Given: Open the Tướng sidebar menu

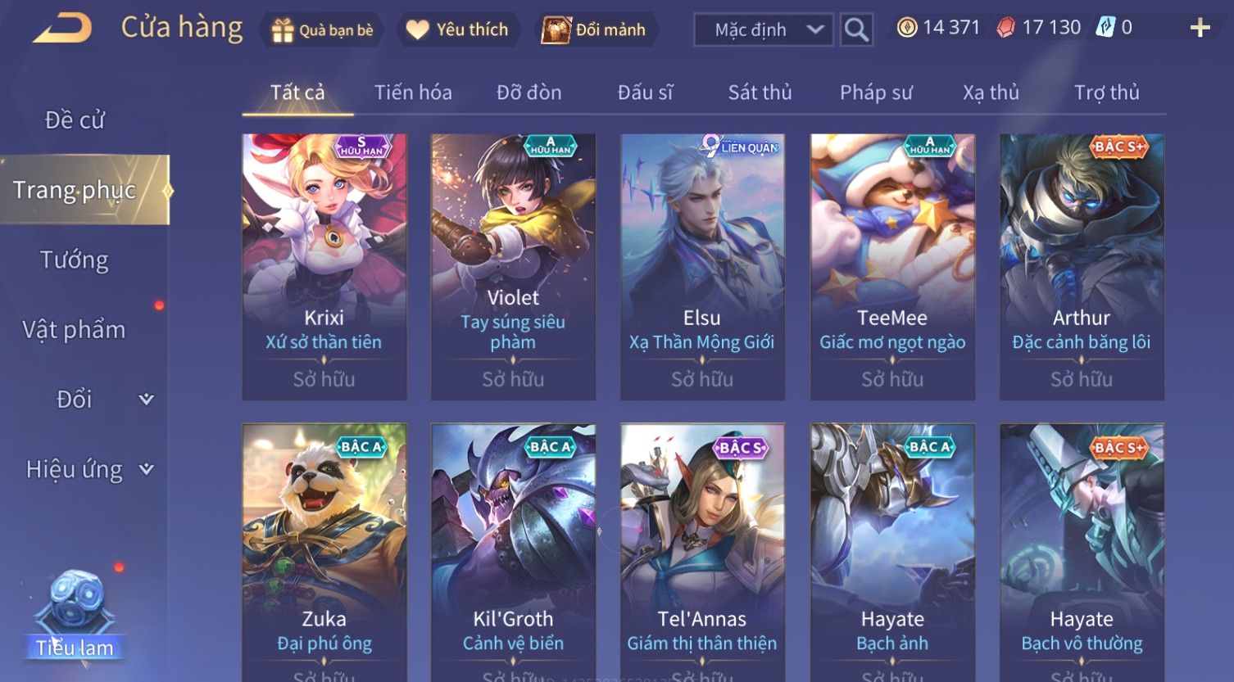Looking at the screenshot, I should pyautogui.click(x=75, y=260).
